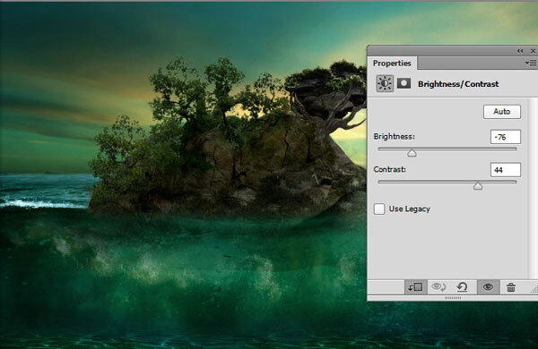Screen dimensions: 538x349
Task: Open the Properties panel flyout menu
Action: point(531,63)
